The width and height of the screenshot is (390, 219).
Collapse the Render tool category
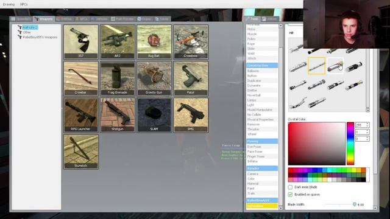click(262, 168)
